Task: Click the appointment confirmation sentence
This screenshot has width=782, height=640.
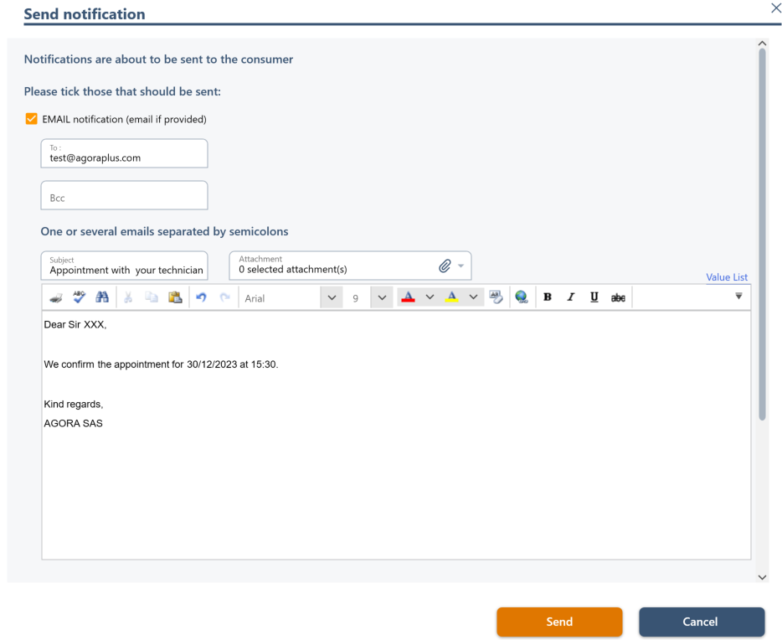Action: [161, 364]
